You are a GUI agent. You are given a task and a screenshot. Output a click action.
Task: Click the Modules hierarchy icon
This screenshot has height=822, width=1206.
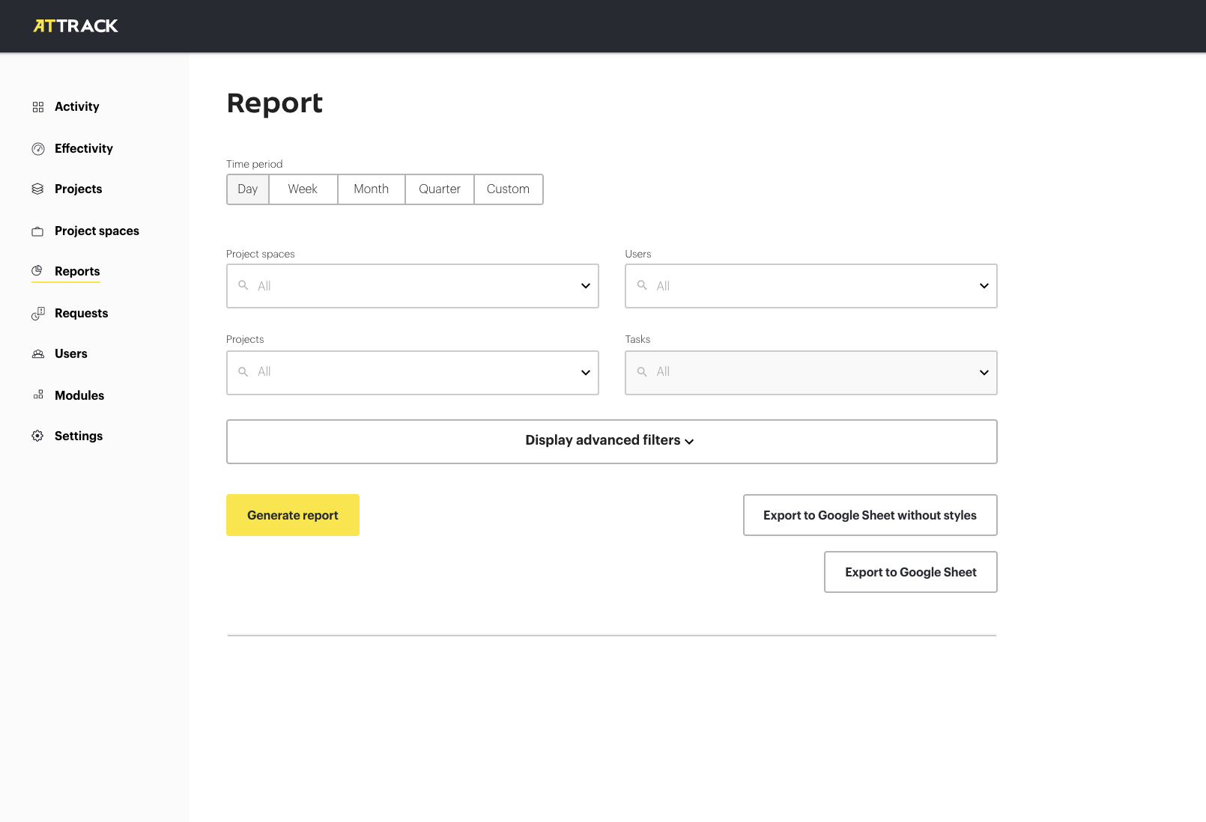[37, 395]
